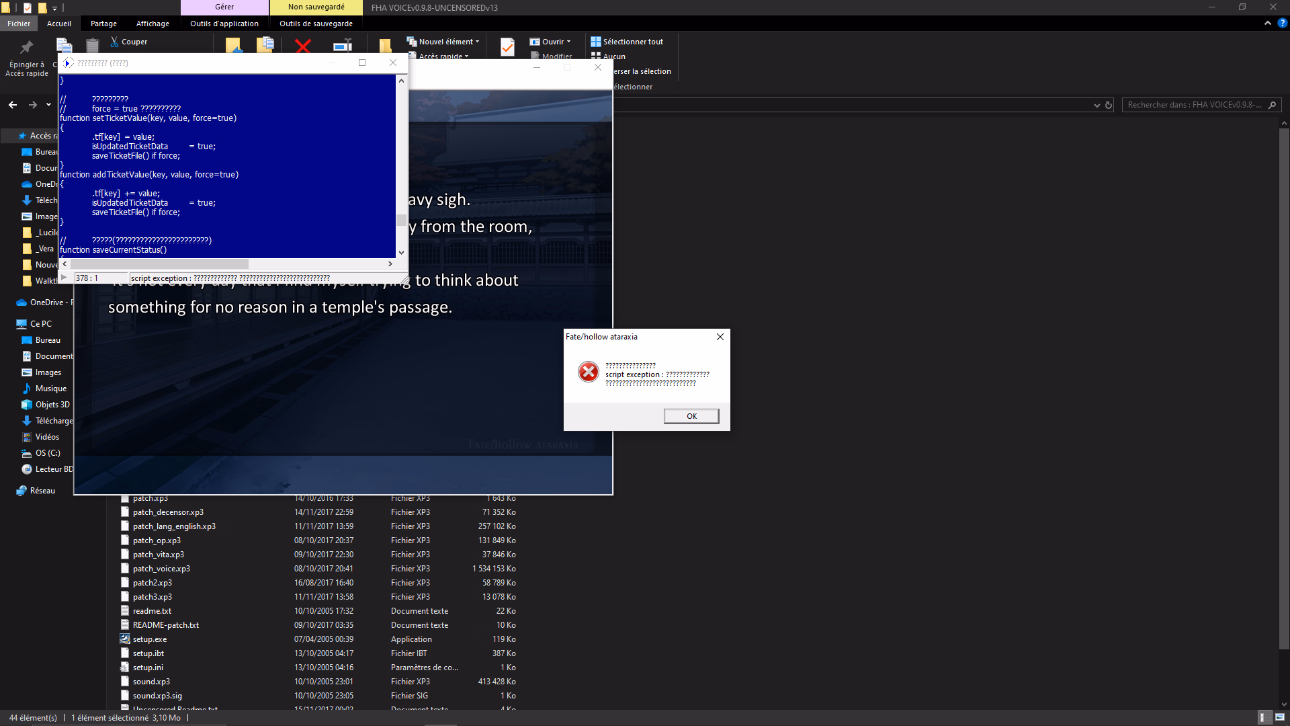This screenshot has height=726, width=1290.
Task: Click the Rename icon in ribbon
Action: (x=342, y=46)
